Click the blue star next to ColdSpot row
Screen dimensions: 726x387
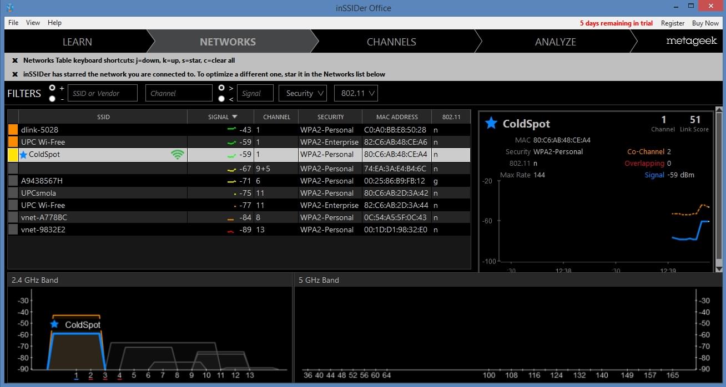tap(23, 155)
